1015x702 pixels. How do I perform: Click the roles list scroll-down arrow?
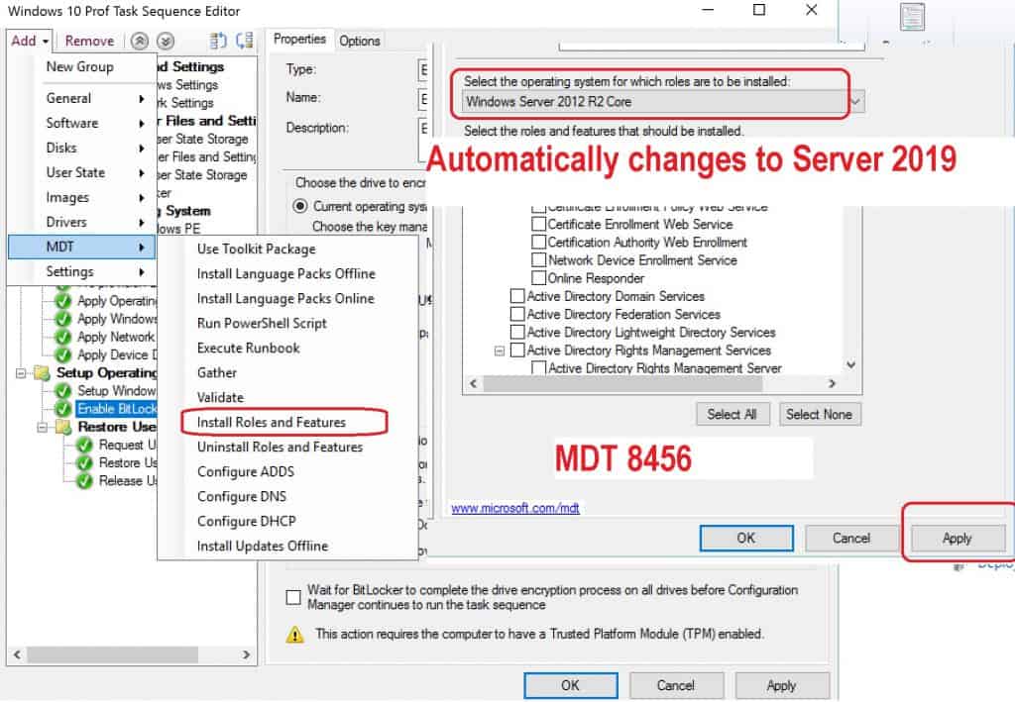[x=850, y=364]
